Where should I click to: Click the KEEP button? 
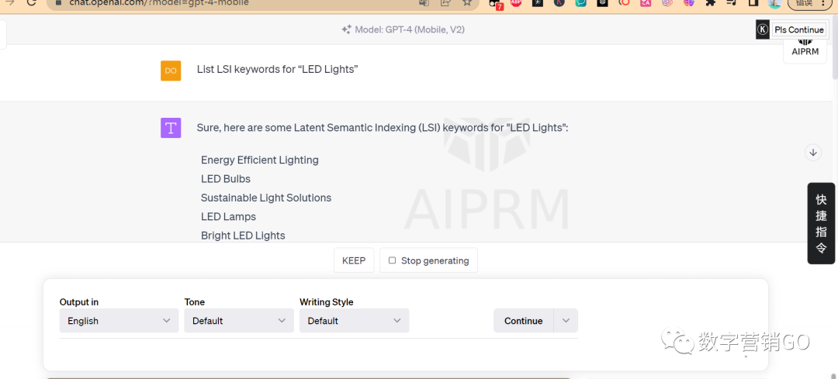click(354, 260)
